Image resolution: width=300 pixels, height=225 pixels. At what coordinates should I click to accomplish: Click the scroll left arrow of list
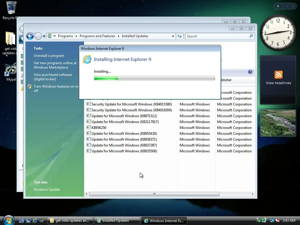86,194
